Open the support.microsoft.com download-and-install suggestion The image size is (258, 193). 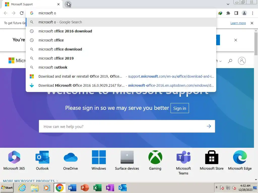click(121, 76)
